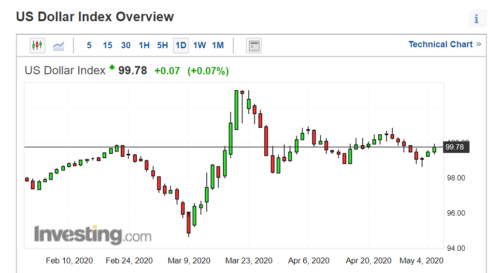This screenshot has width=498, height=273.
Task: Select the 1M interval
Action: coord(218,45)
